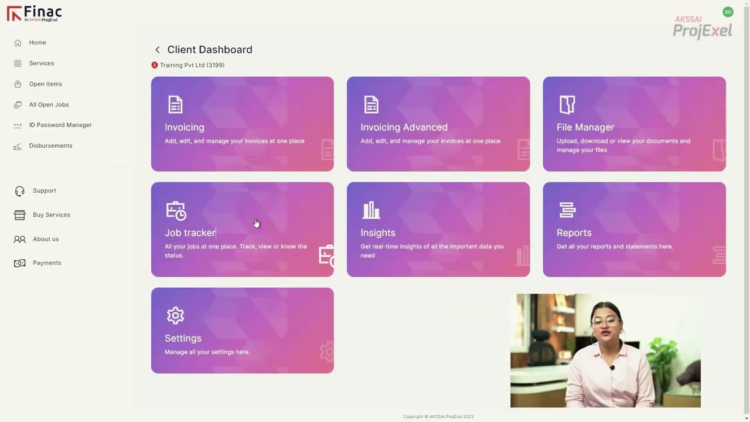Click the All Open Jobs icon
Screen dimensions: 750x422
point(18,105)
